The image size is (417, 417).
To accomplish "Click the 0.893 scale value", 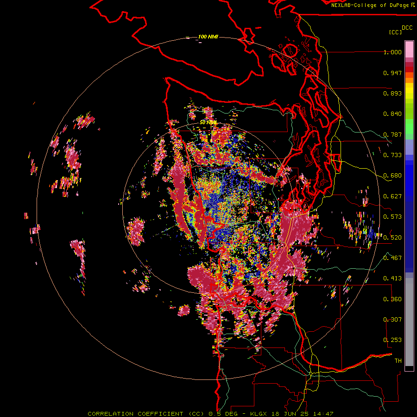I will (x=392, y=93).
